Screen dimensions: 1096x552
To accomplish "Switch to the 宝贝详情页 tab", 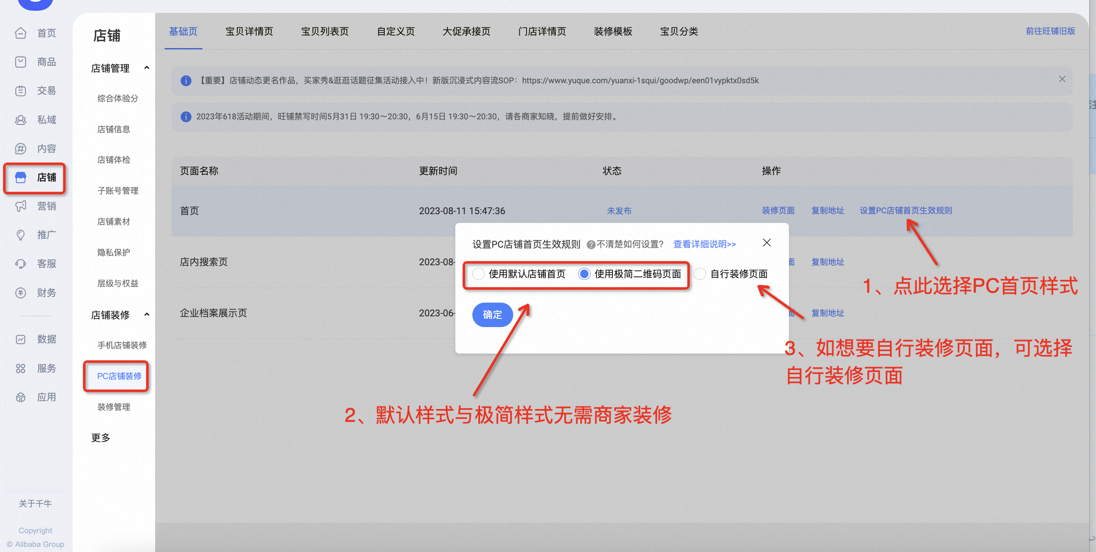I will click(249, 31).
